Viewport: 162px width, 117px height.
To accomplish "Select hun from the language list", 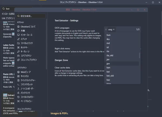I will click(x=122, y=35).
